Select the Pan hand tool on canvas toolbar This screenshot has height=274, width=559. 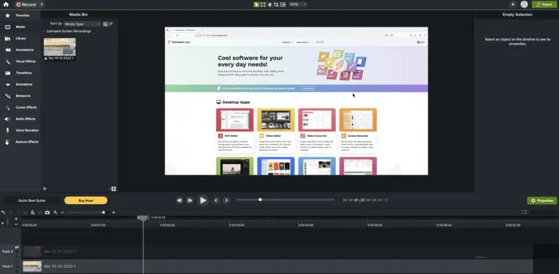pos(269,4)
